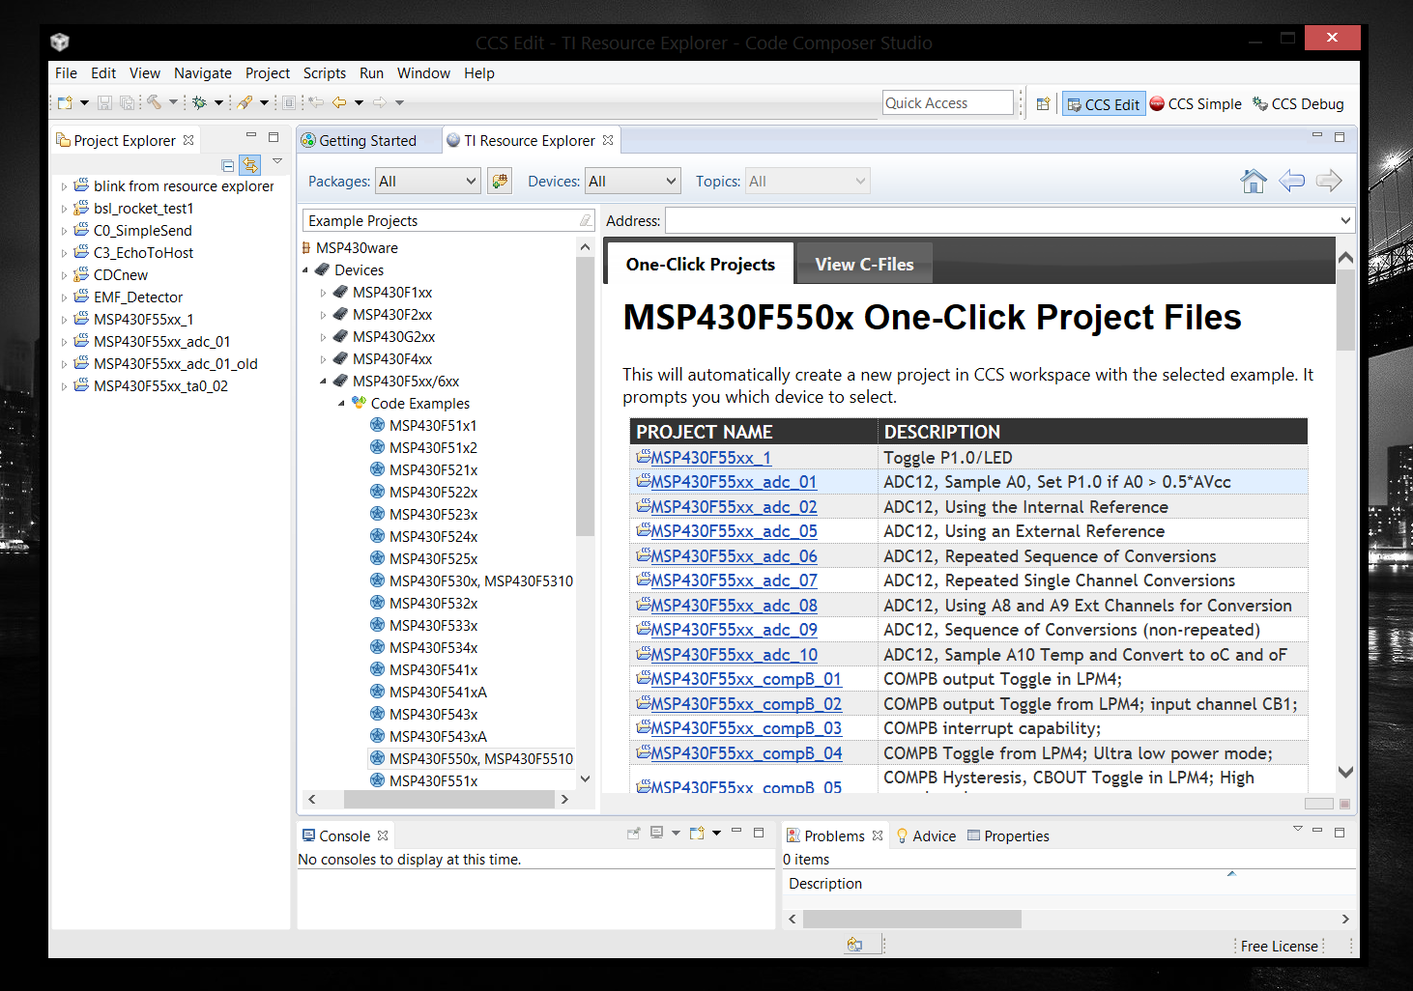Switch to the View C-Files tab
The image size is (1413, 991).
pos(863,263)
